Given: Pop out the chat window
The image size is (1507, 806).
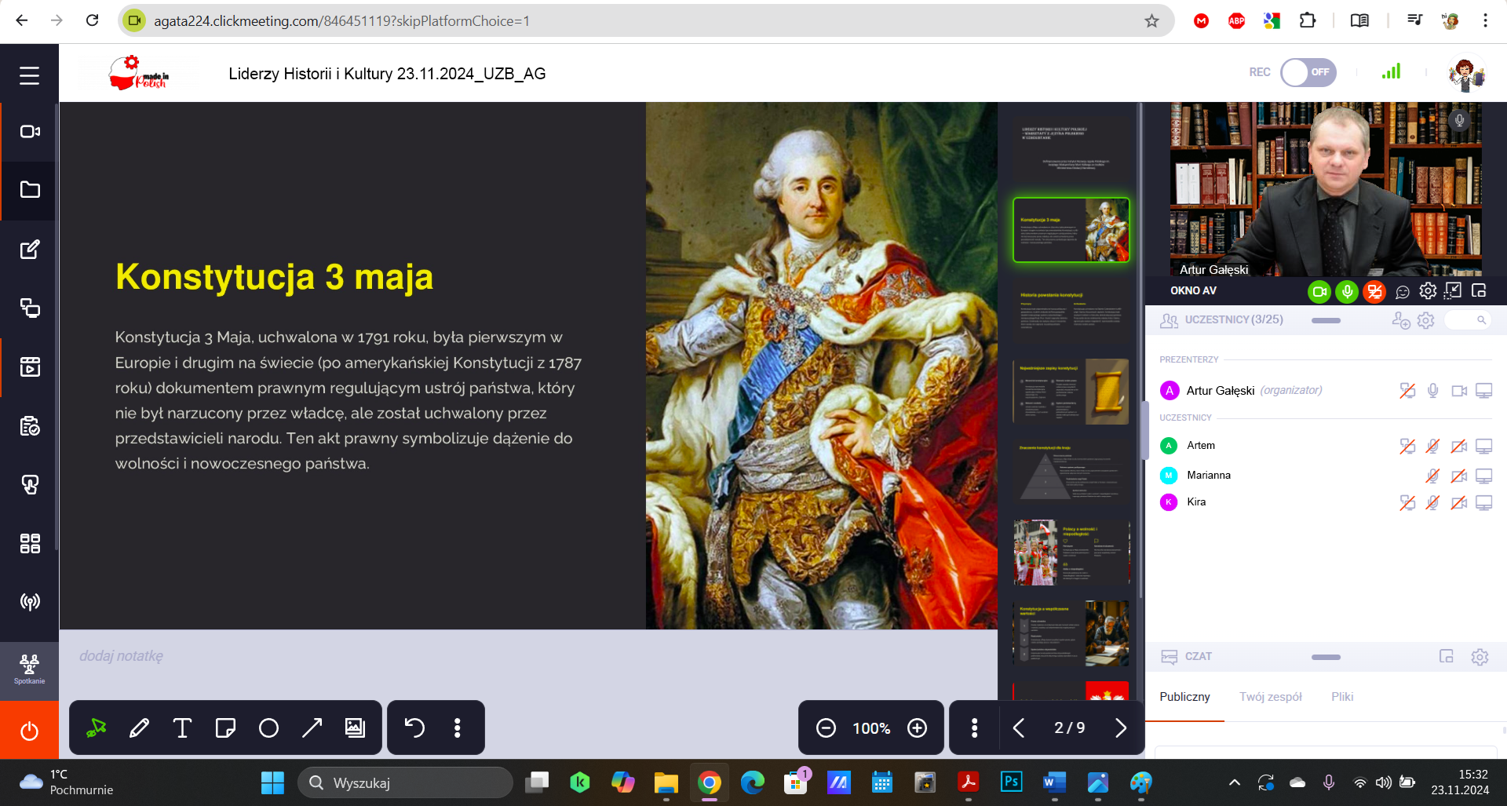Looking at the screenshot, I should 1447,656.
